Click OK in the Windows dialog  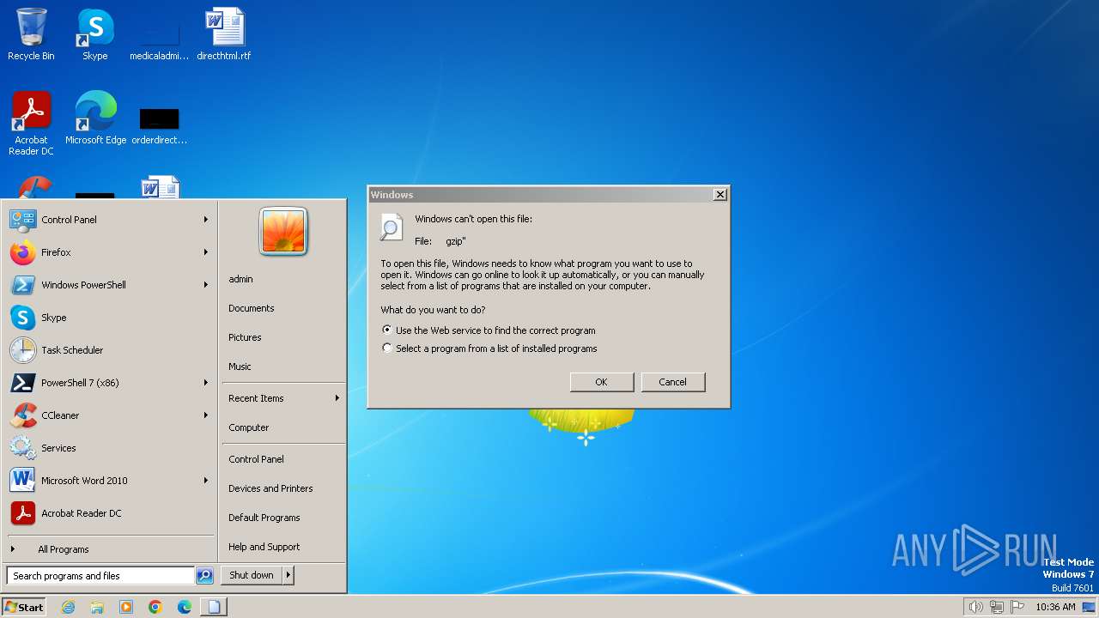point(602,382)
